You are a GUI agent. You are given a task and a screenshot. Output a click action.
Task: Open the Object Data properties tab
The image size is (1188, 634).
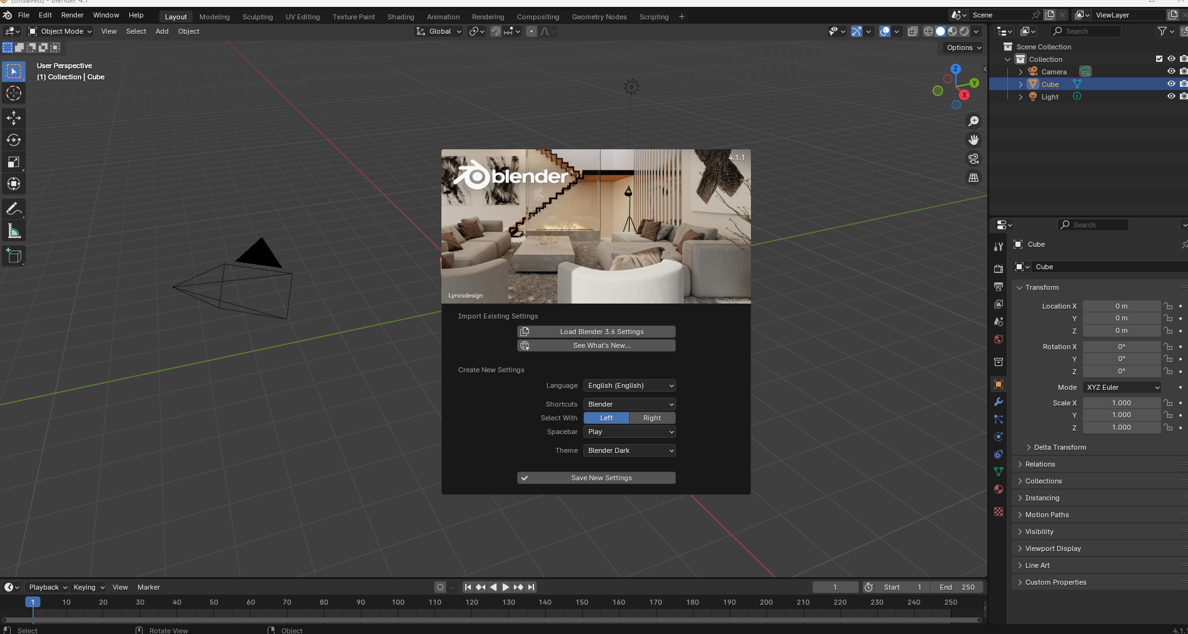coord(999,472)
